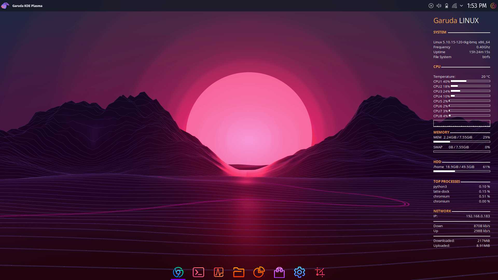This screenshot has height=280, width=498.
Task: Open the system monitor dock icon
Action: (219, 272)
